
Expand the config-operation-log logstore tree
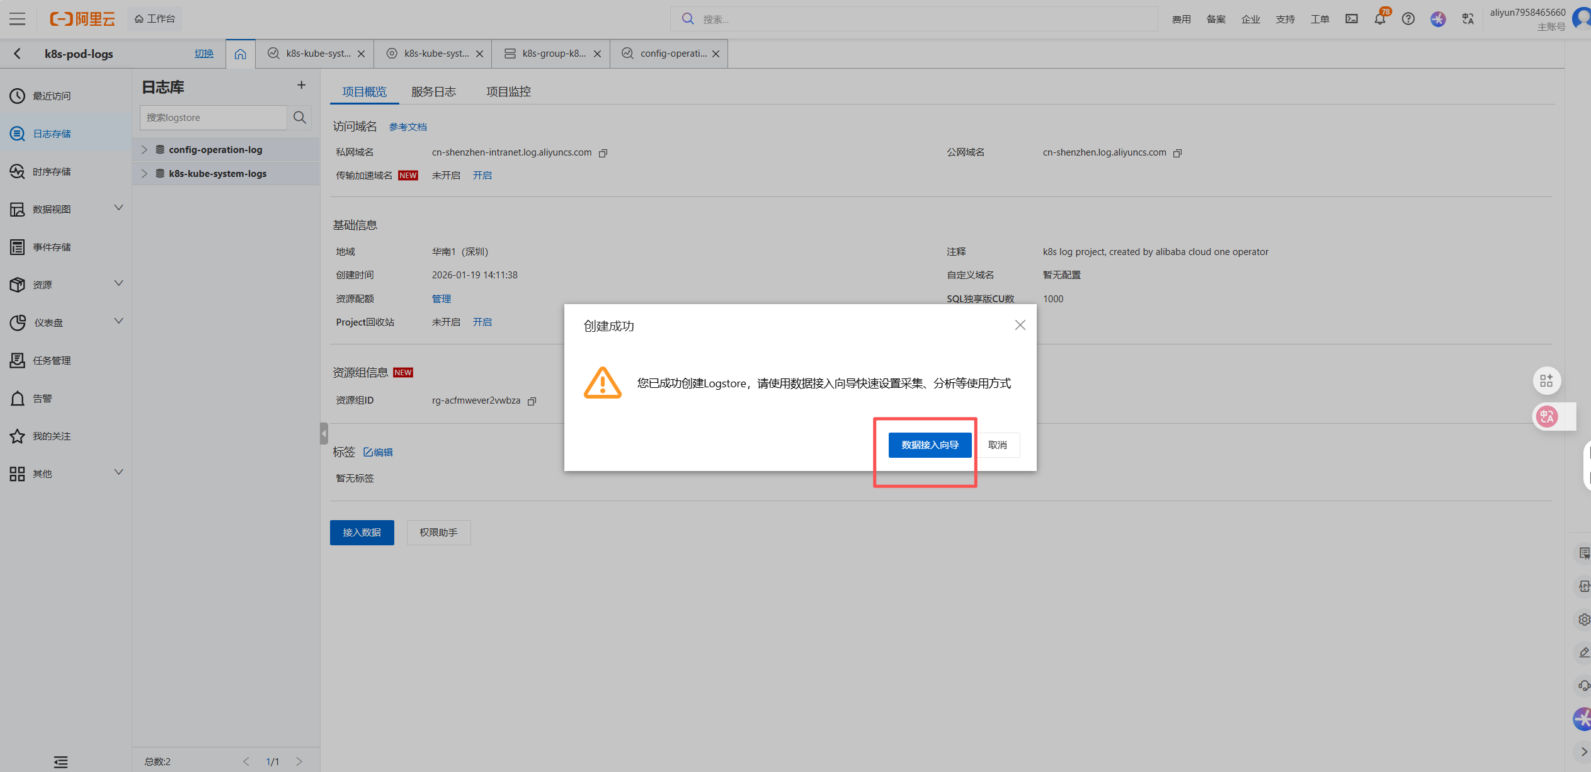click(144, 150)
